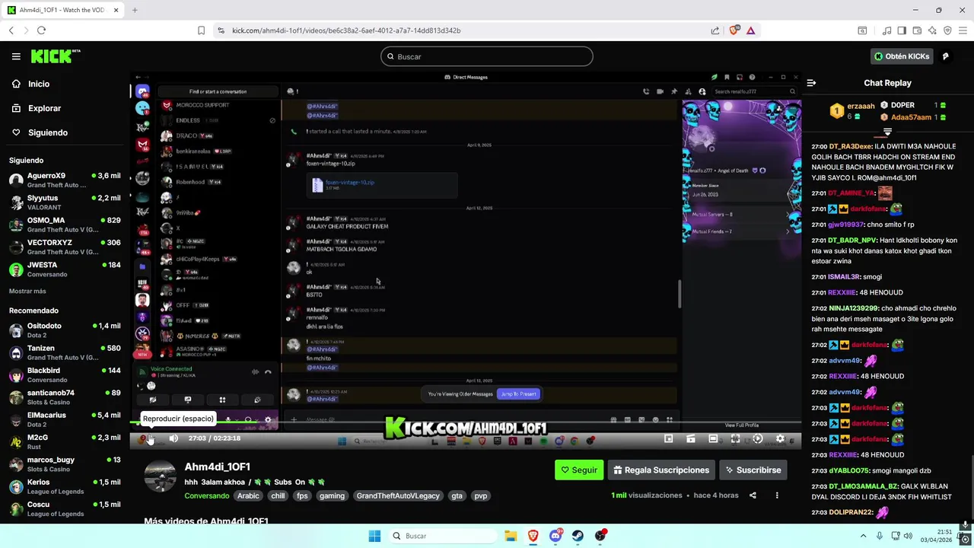Image resolution: width=974 pixels, height=548 pixels.
Task: Bookmark this page in Brave
Action: [x=202, y=30]
